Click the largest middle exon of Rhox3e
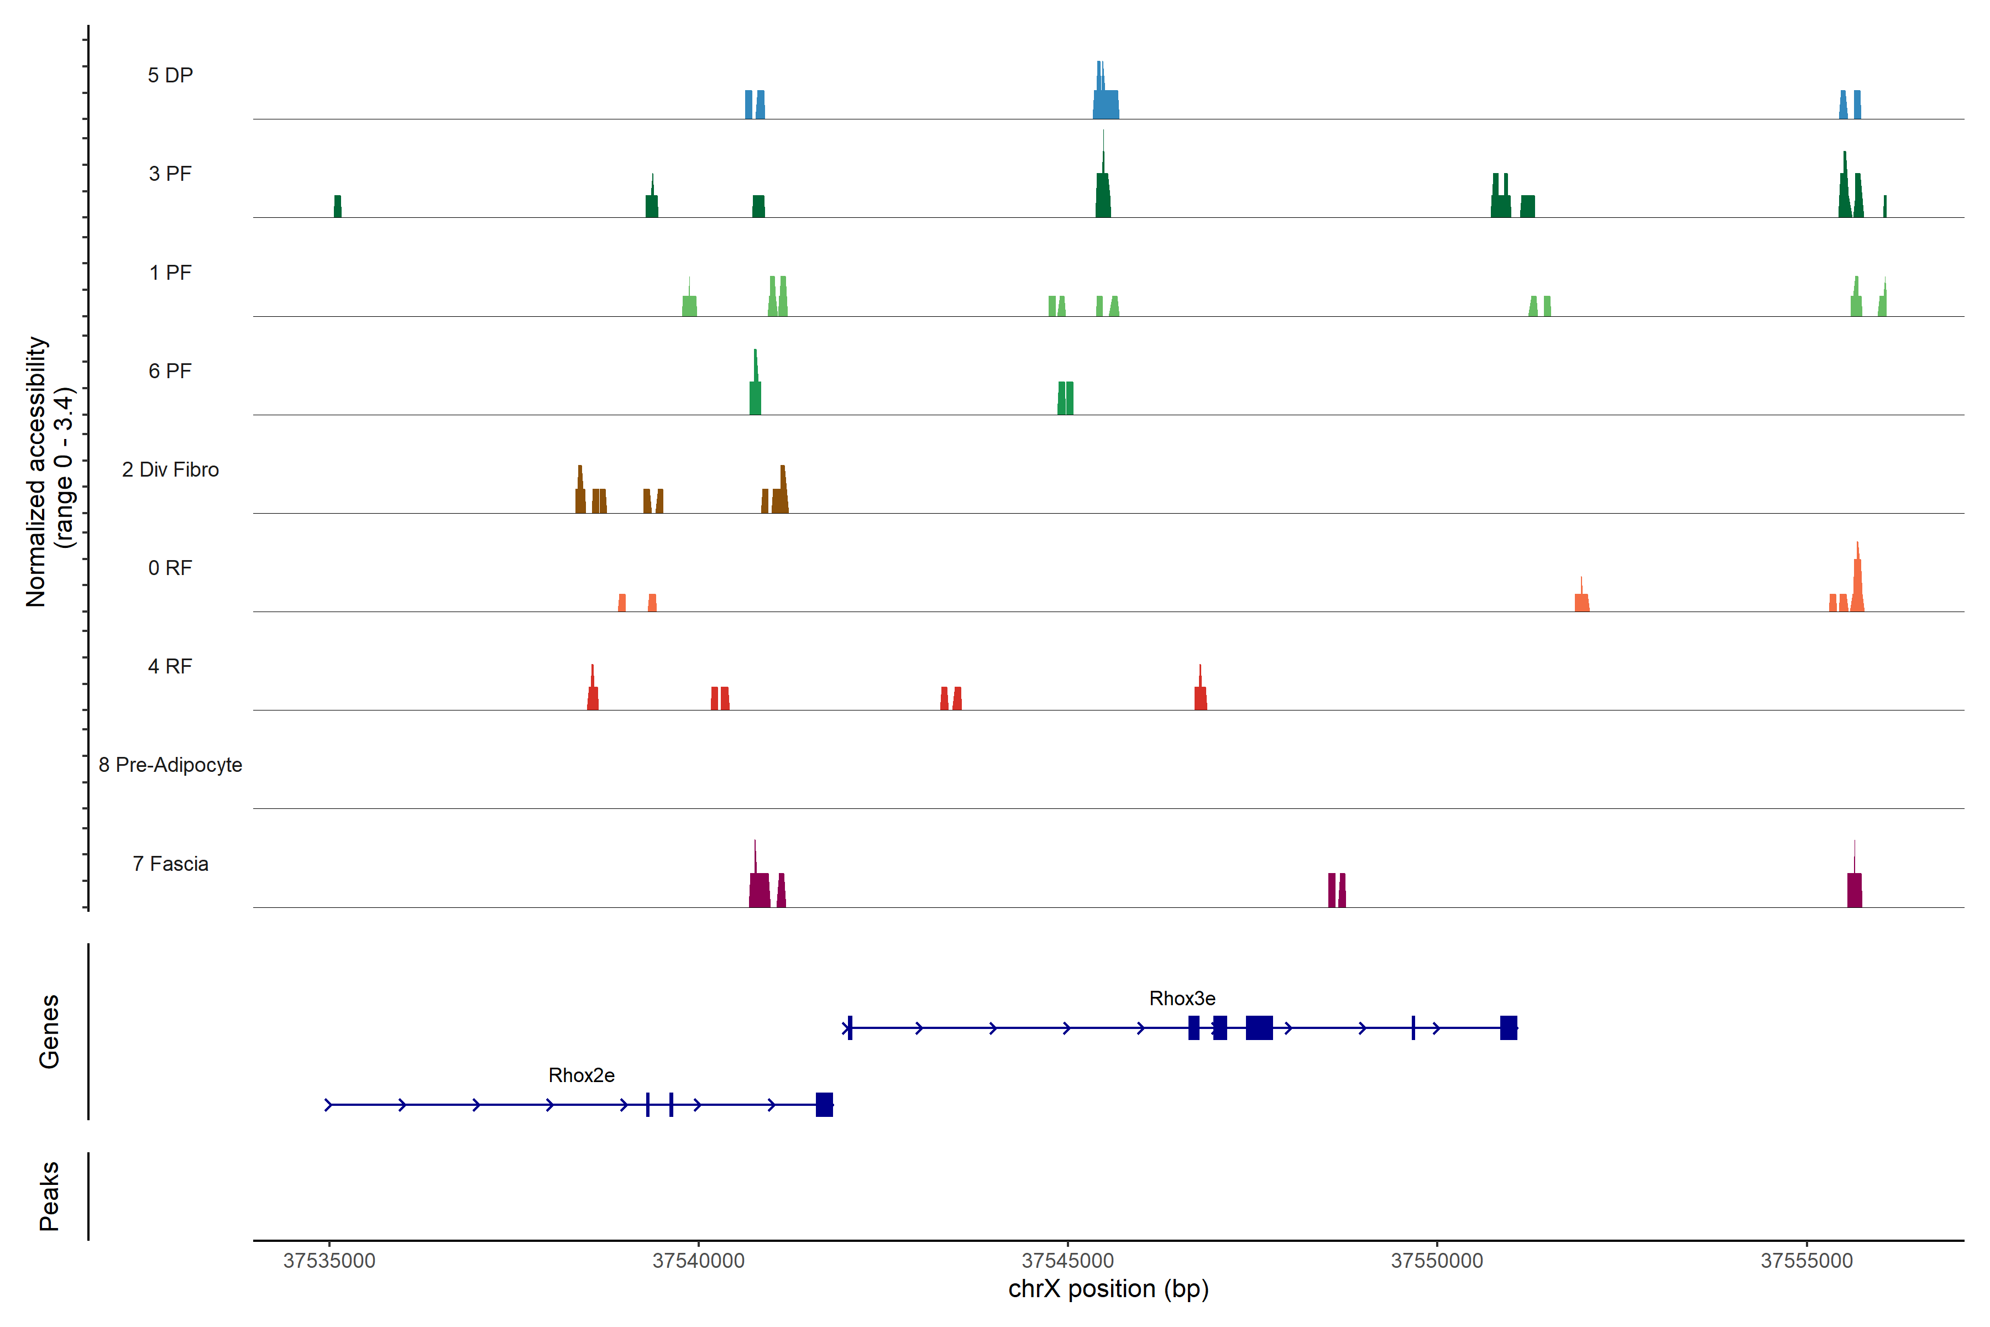The width and height of the screenshot is (1990, 1327). (1259, 1027)
